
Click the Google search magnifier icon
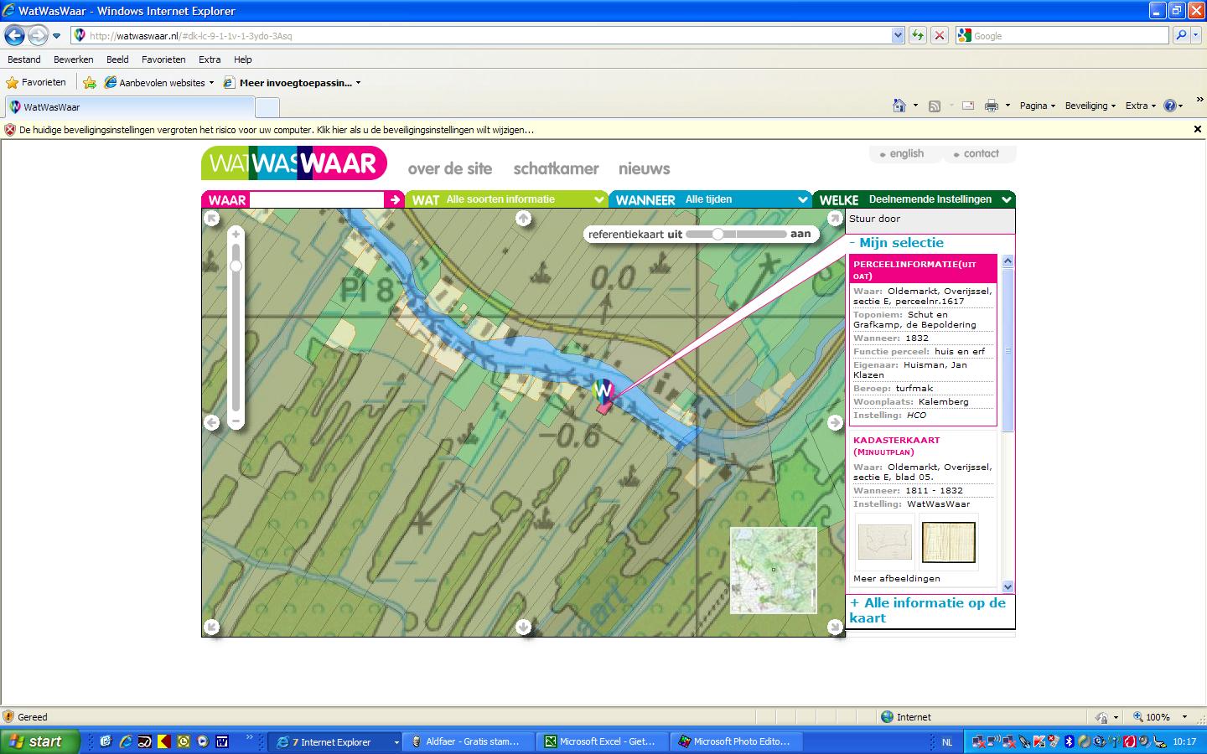click(x=1181, y=35)
